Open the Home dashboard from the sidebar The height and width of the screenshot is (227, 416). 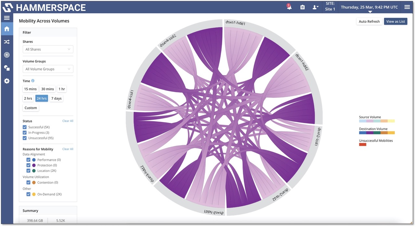pos(7,29)
